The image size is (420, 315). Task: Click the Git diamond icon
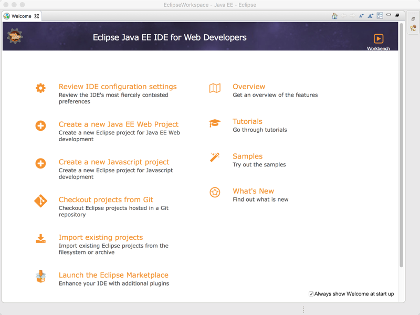click(x=41, y=201)
